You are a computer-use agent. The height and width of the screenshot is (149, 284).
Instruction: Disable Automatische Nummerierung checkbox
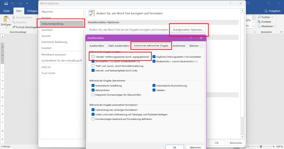pyautogui.click(x=154, y=86)
